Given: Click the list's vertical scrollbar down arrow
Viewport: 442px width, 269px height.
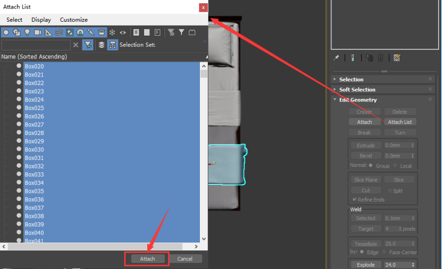Looking at the screenshot, I should pos(204,239).
